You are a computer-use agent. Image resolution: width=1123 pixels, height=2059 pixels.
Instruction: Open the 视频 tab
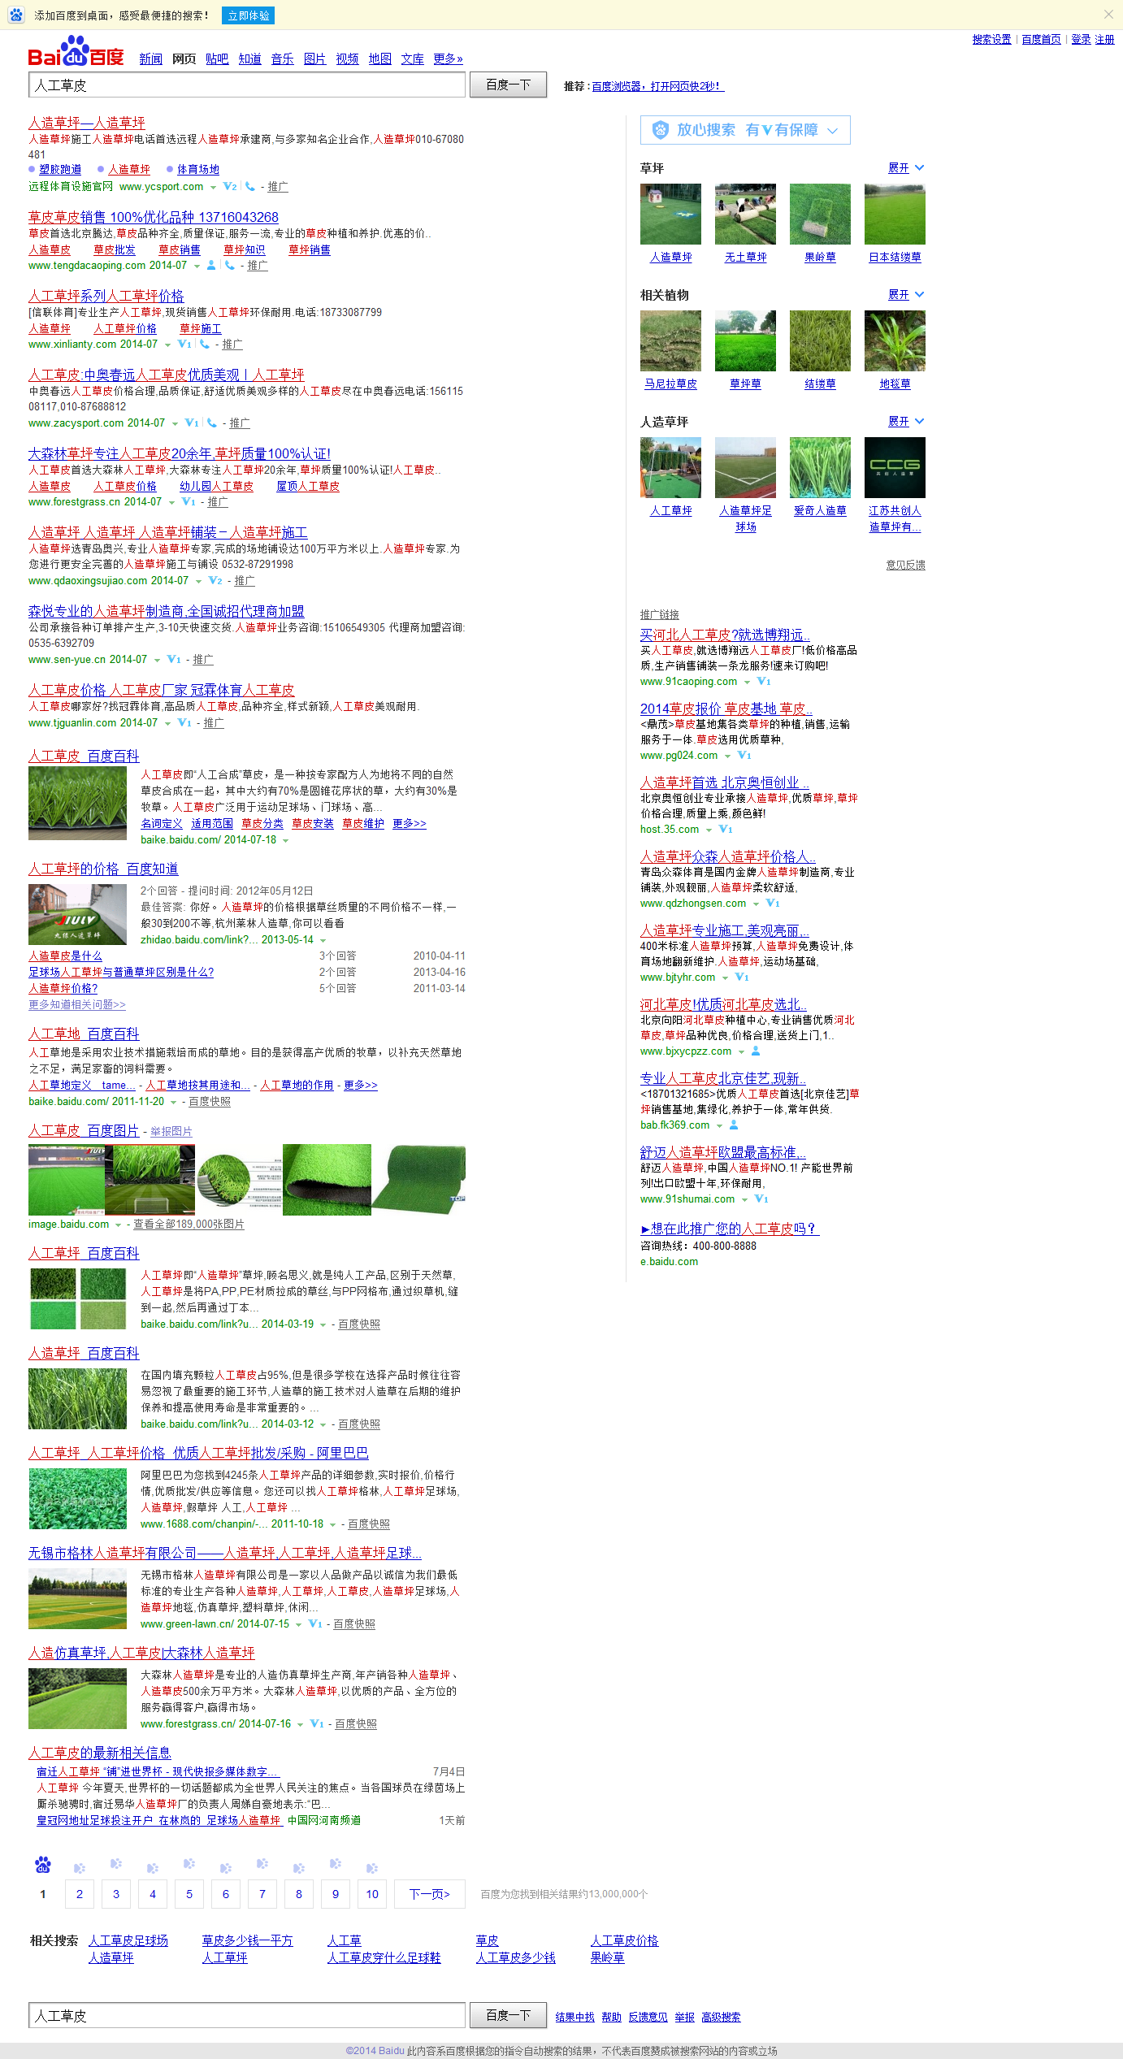point(347,59)
